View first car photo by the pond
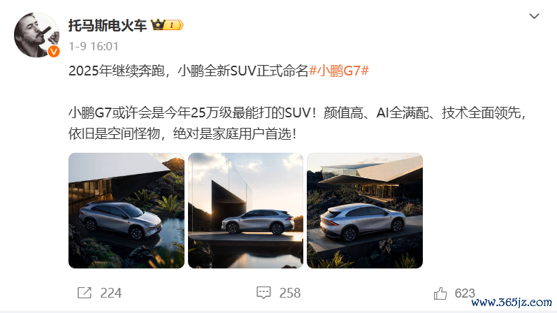This screenshot has width=557, height=313. coord(126,211)
